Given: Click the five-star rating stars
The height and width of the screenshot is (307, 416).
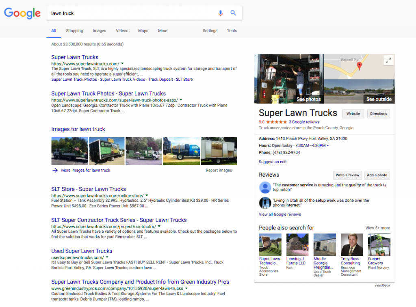Looking at the screenshot, I should tap(276, 122).
